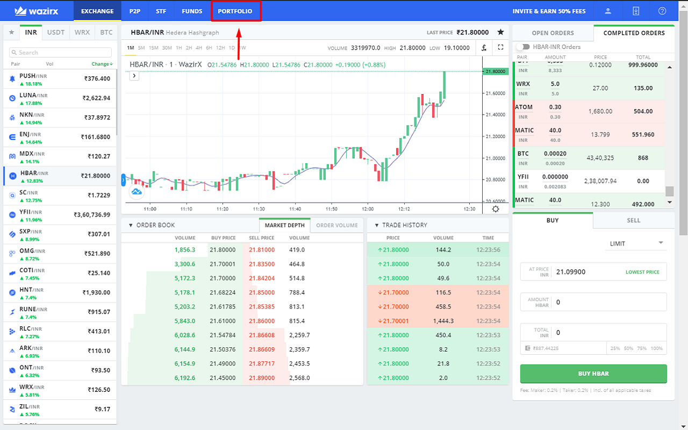
Task: Click Invite & Earn 50% Fees link
Action: pyautogui.click(x=549, y=11)
